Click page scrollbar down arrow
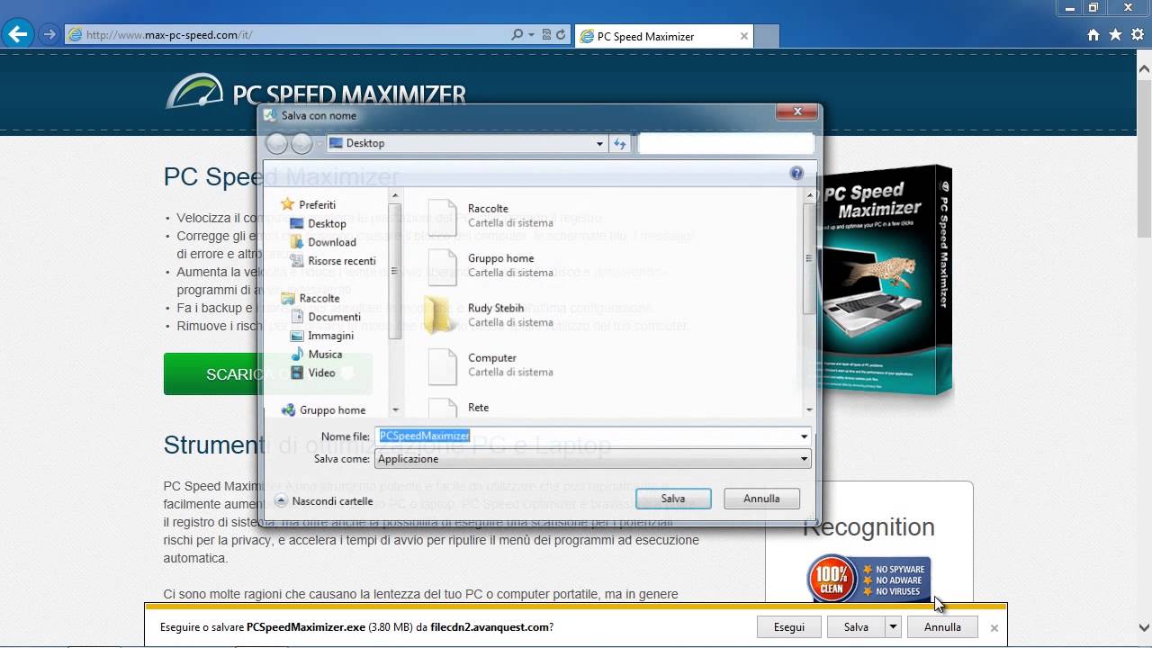1152x648 pixels. click(x=1145, y=628)
